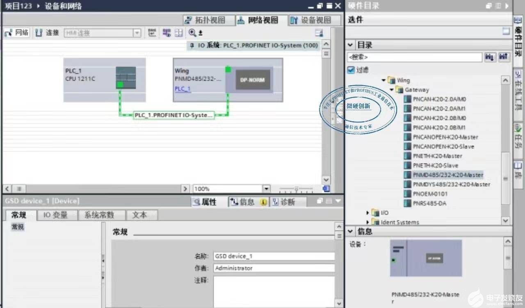Click the green PROFINET port on Wing device

[x=228, y=70]
